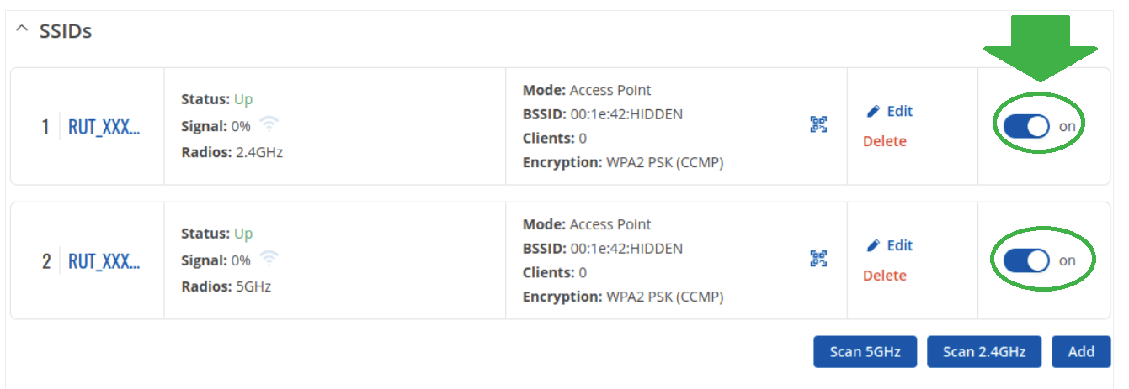This screenshot has height=389, width=1129.
Task: Click the WPA2 PSK encryption text in row 1
Action: click(664, 162)
